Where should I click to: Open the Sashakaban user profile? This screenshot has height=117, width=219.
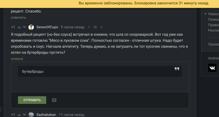(x=46, y=115)
